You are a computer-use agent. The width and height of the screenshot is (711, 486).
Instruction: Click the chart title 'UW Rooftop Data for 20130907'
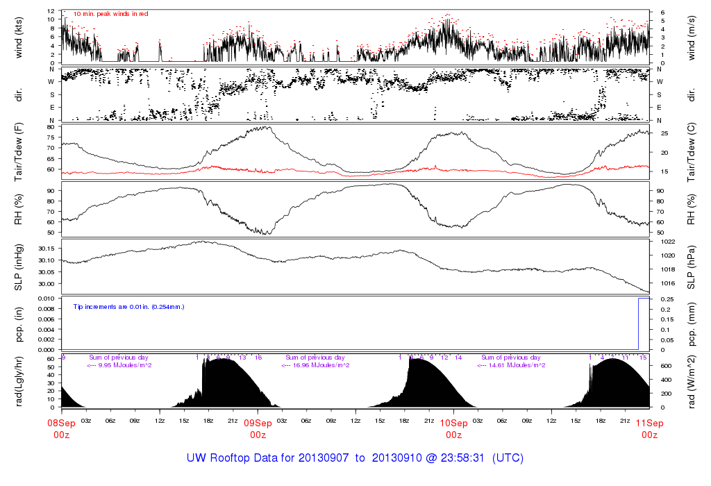tap(267, 458)
